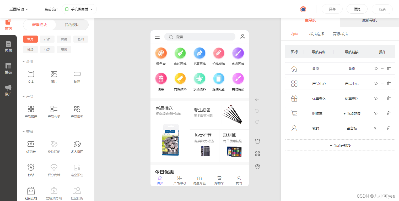399x201 pixels.
Task: Open the 推广 sidebar section
Action: (8, 90)
